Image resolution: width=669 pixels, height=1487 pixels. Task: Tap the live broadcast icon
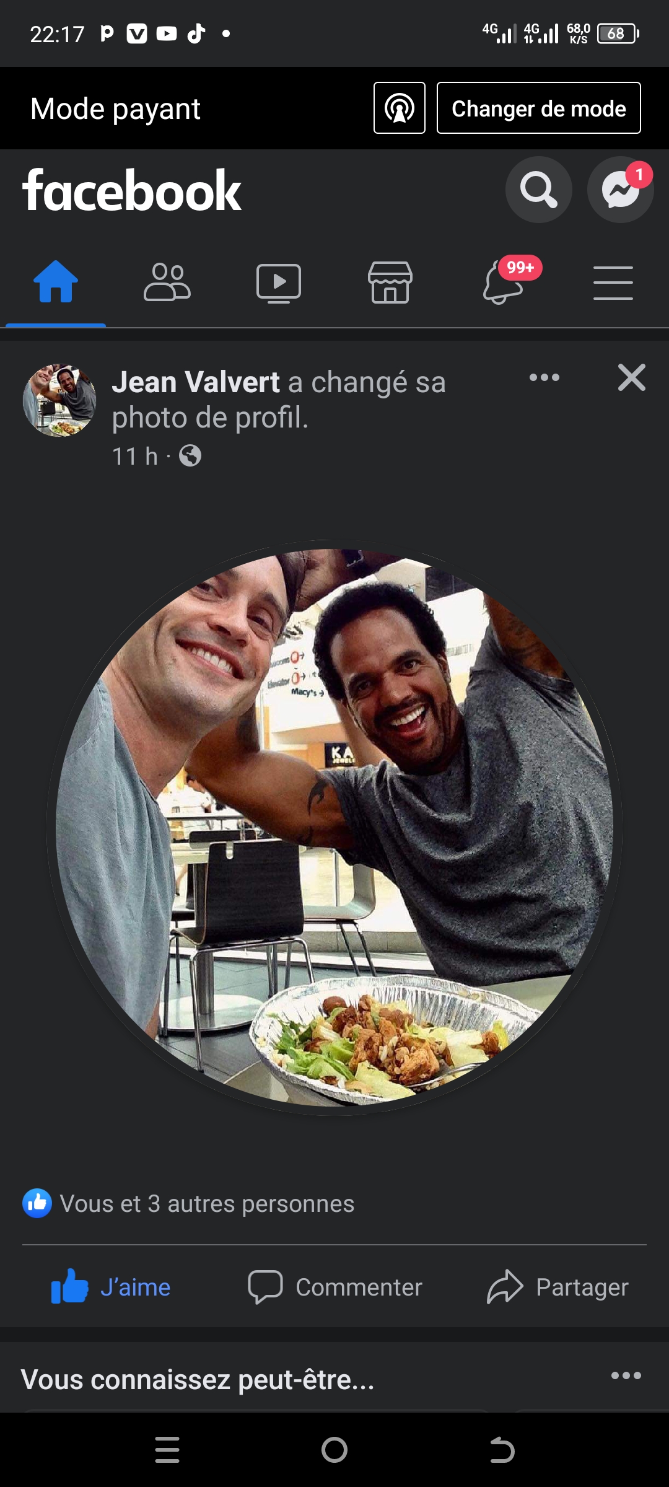400,108
